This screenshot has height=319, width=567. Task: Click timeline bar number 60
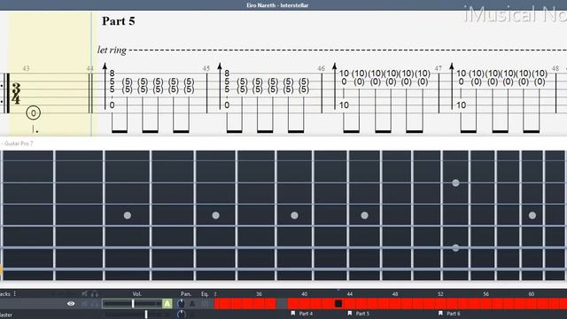tap(531, 294)
